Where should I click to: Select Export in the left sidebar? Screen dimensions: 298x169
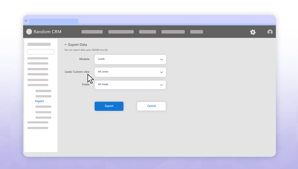tap(40, 101)
